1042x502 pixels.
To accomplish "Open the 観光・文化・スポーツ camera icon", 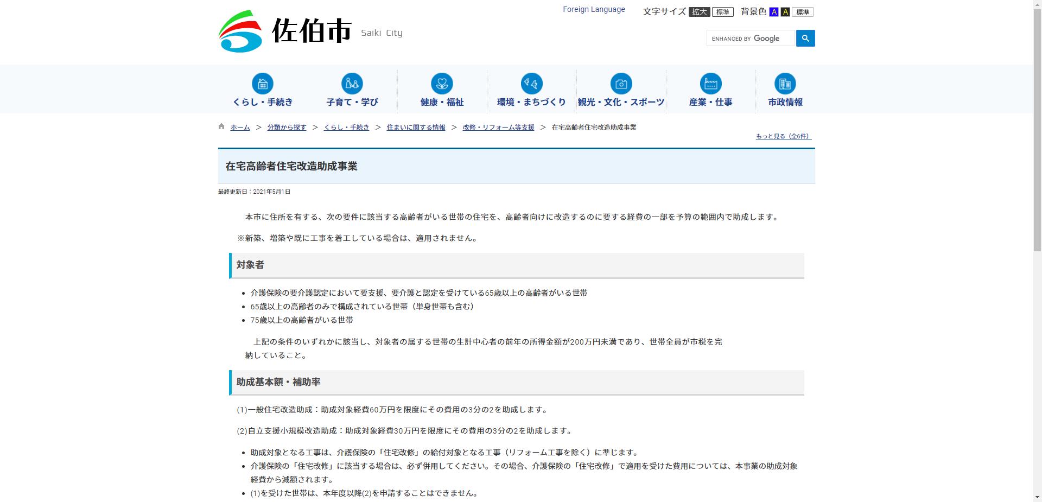I will click(620, 83).
